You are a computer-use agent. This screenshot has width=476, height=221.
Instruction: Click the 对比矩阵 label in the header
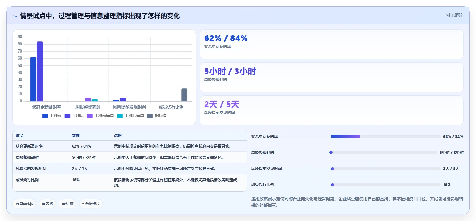(454, 15)
